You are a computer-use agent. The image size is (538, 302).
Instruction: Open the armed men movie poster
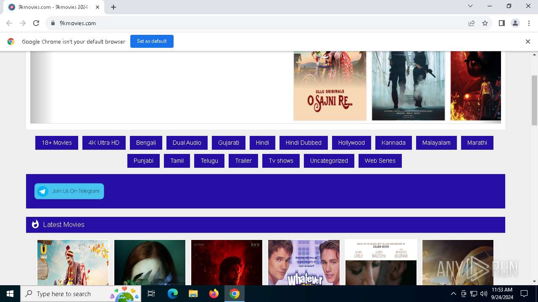[x=408, y=86]
